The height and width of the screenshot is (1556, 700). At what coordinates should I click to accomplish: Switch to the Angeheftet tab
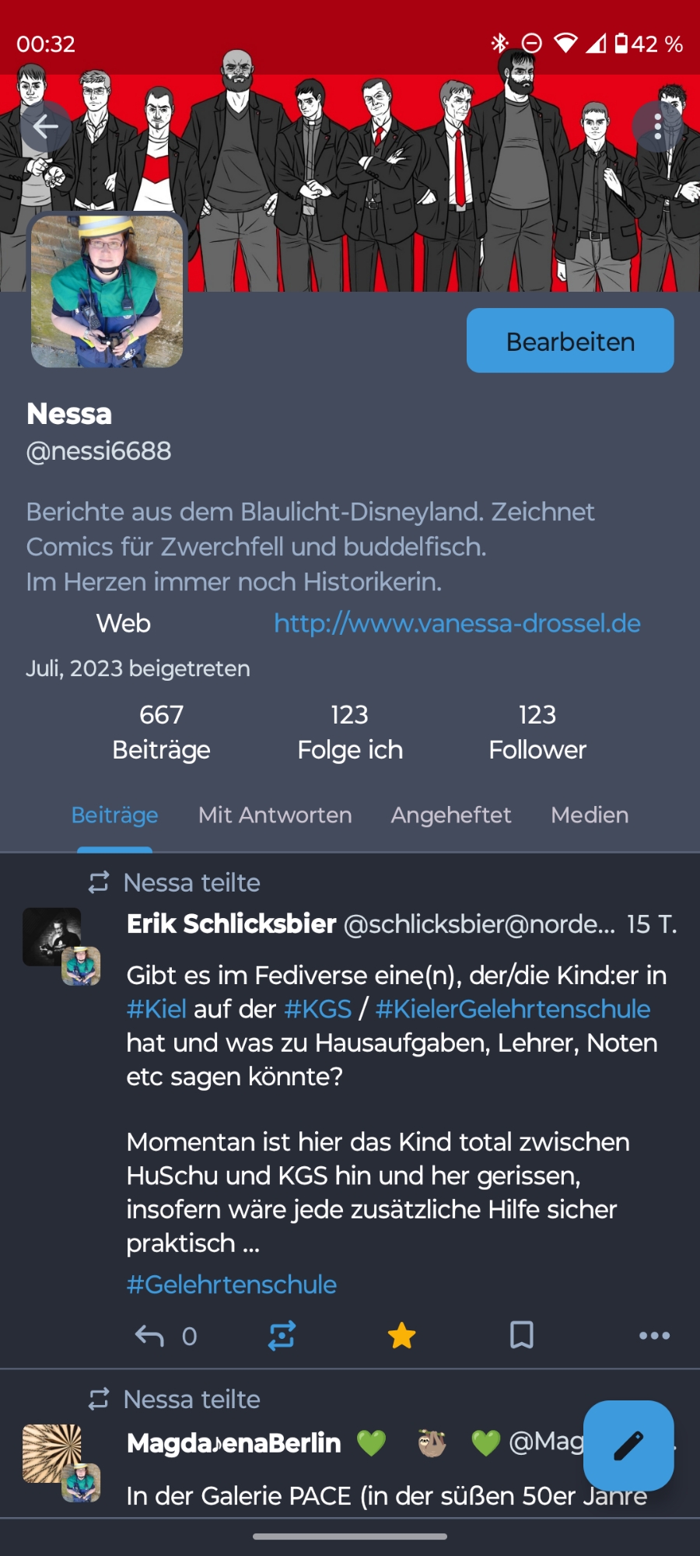tap(451, 815)
